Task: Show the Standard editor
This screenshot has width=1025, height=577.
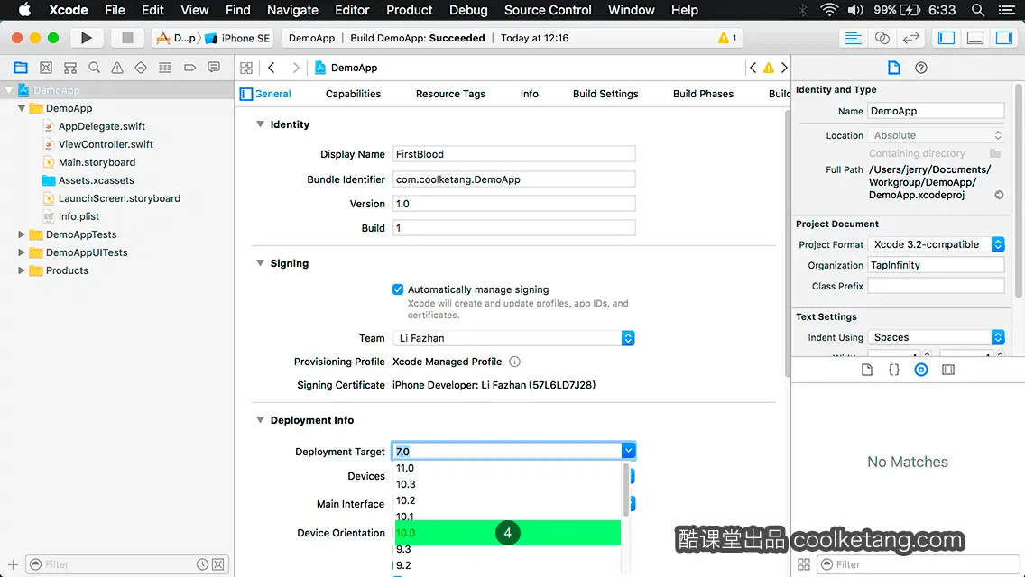Action: pyautogui.click(x=853, y=38)
